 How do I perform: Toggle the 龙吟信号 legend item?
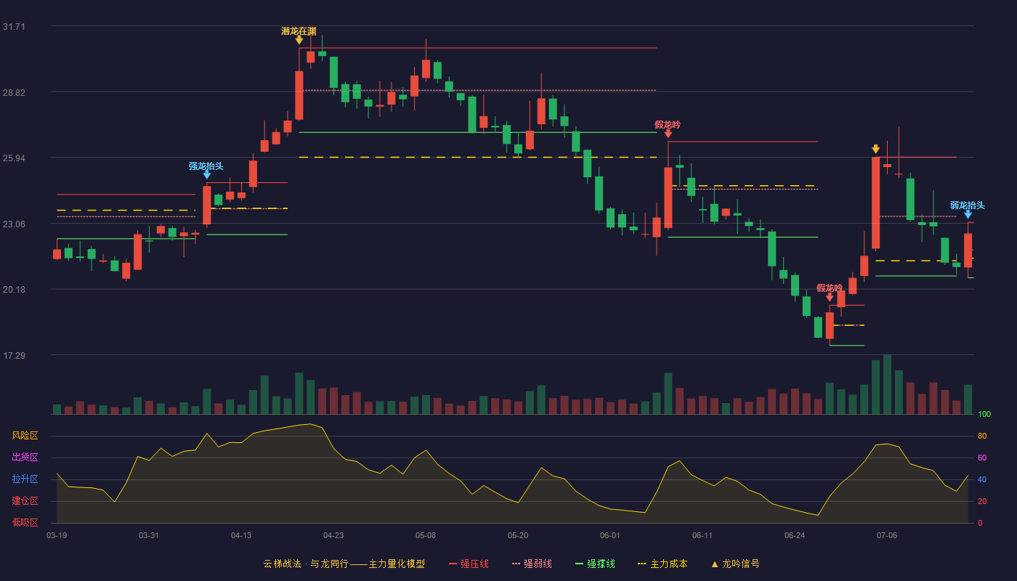pos(734,564)
